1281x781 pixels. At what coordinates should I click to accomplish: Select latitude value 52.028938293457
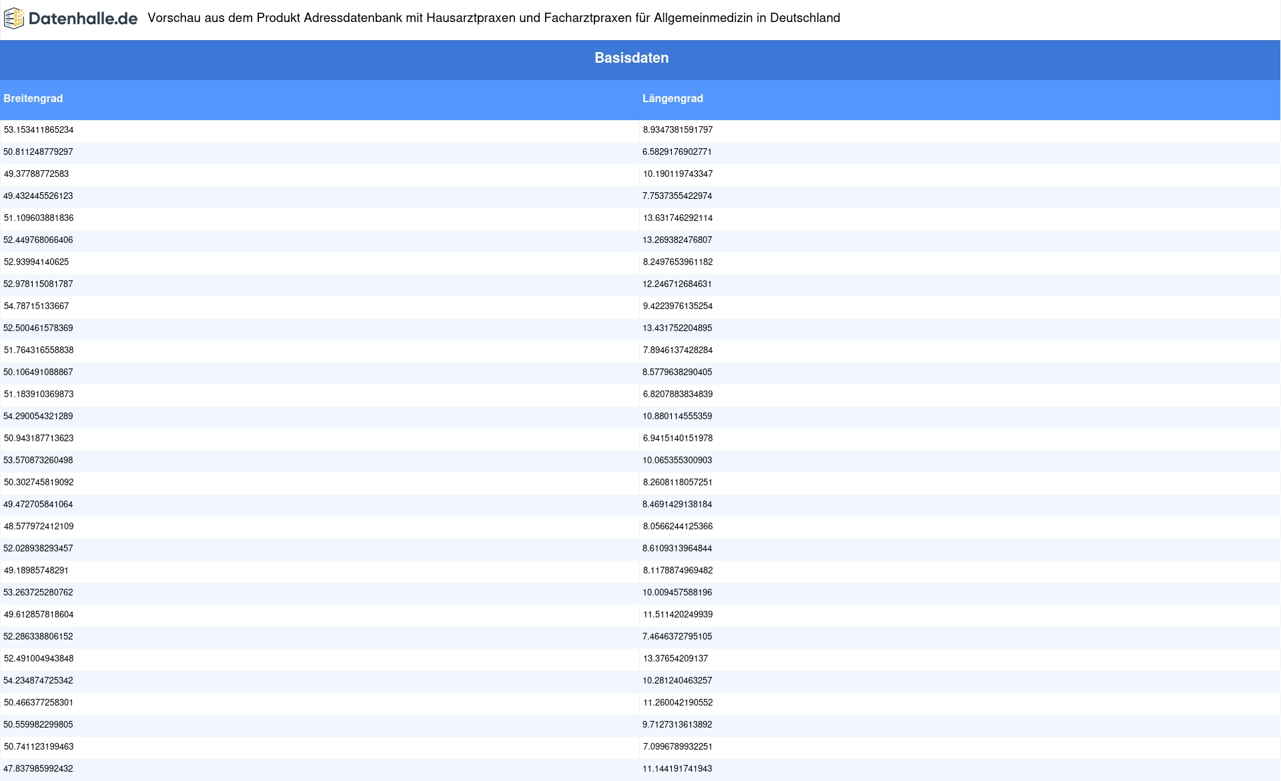38,549
